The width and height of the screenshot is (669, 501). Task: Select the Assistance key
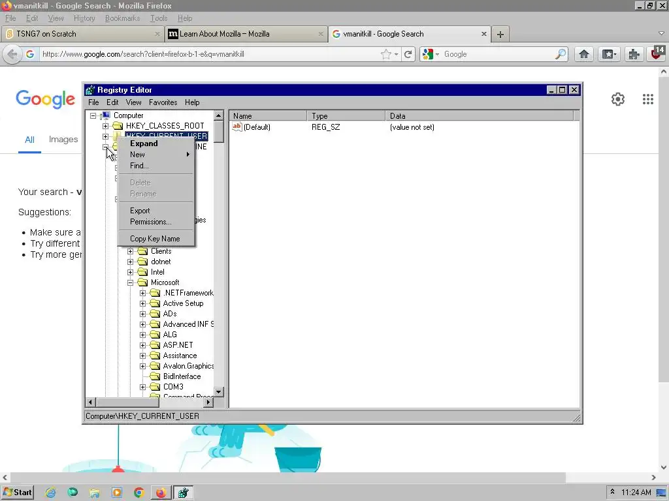pos(180,356)
